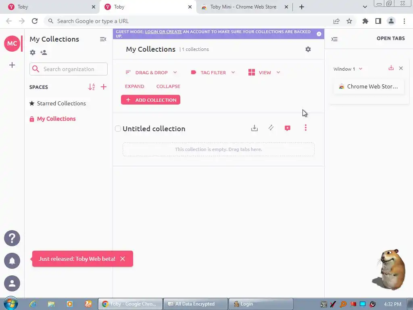Select Starred Collections space
Viewport: 413px width, 310px height.
click(58, 103)
